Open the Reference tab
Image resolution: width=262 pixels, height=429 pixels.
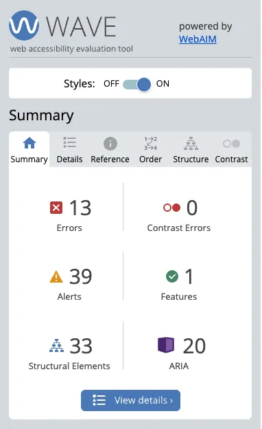[x=110, y=149]
